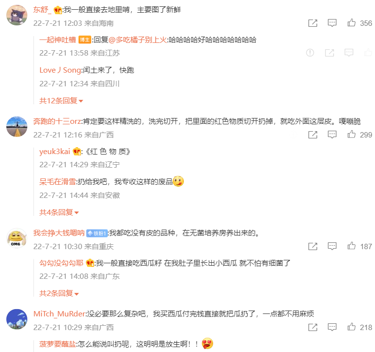Open 东舒_'s cat avatar
The height and width of the screenshot is (352, 375).
pos(17,15)
